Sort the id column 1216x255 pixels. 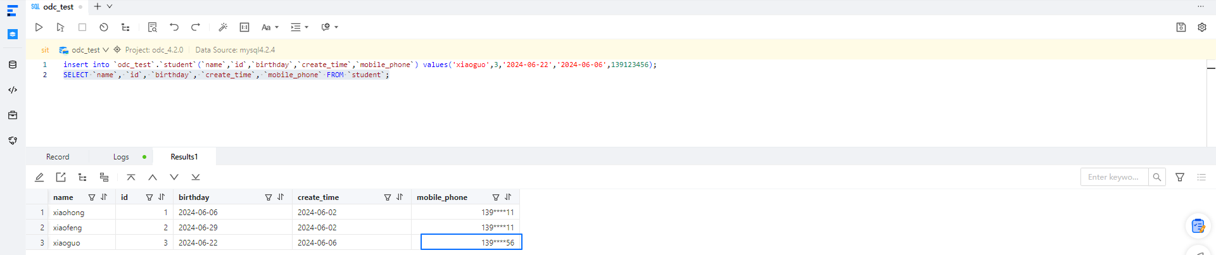tap(161, 197)
